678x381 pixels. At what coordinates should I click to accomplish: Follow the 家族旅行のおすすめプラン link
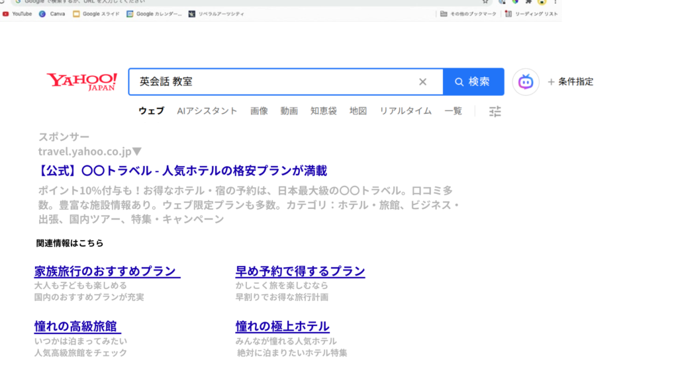coord(107,271)
